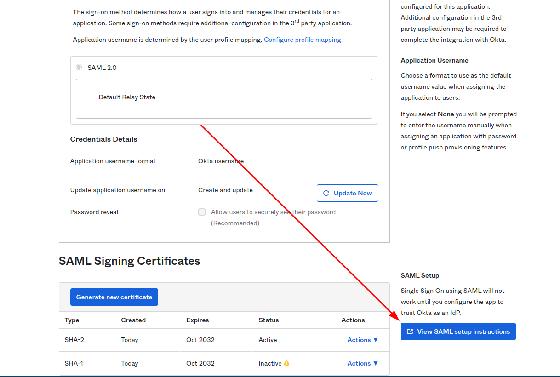Image resolution: width=560 pixels, height=377 pixels.
Task: Click the refresh icon in Update Now
Action: (x=326, y=194)
